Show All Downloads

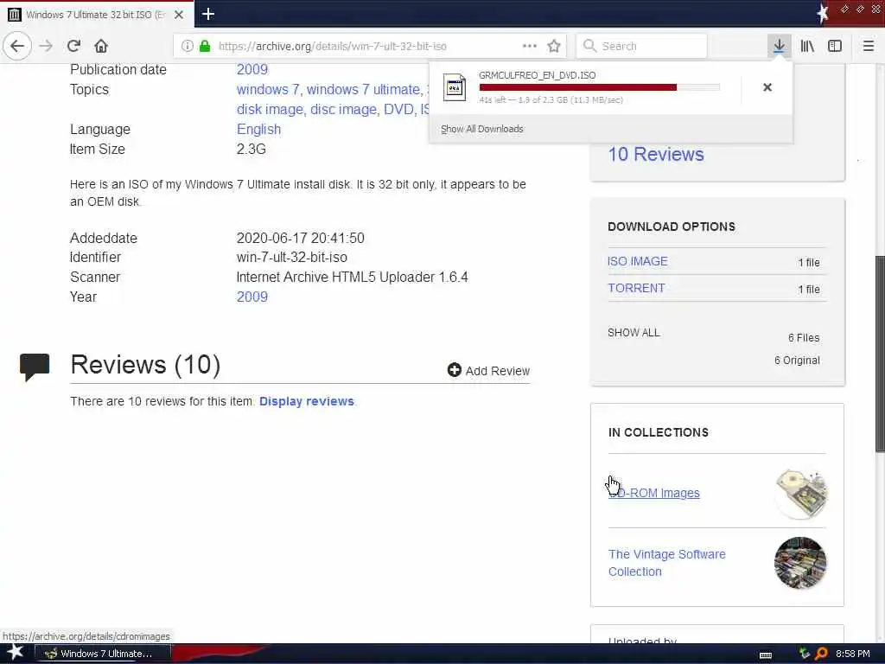pos(482,129)
